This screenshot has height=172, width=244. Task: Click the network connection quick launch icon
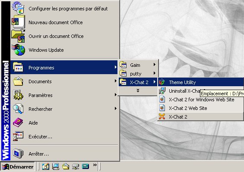[x=76, y=167]
